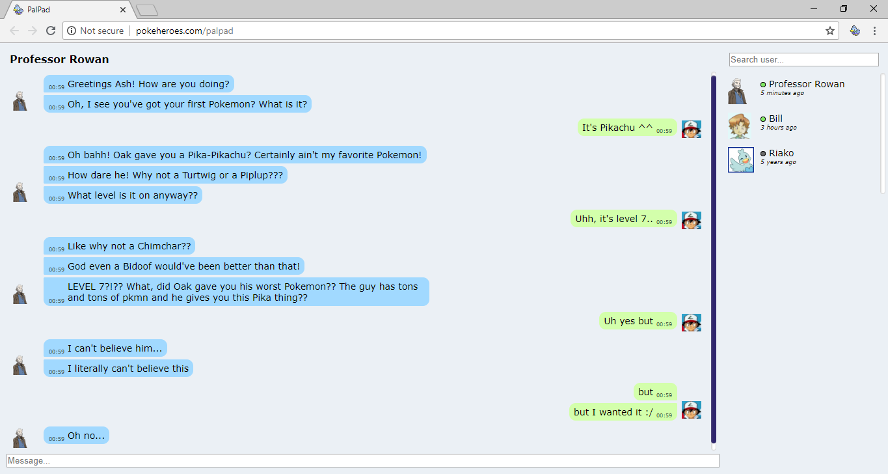Click the message 'I literally can't believe this'
888x474 pixels.
coord(118,369)
